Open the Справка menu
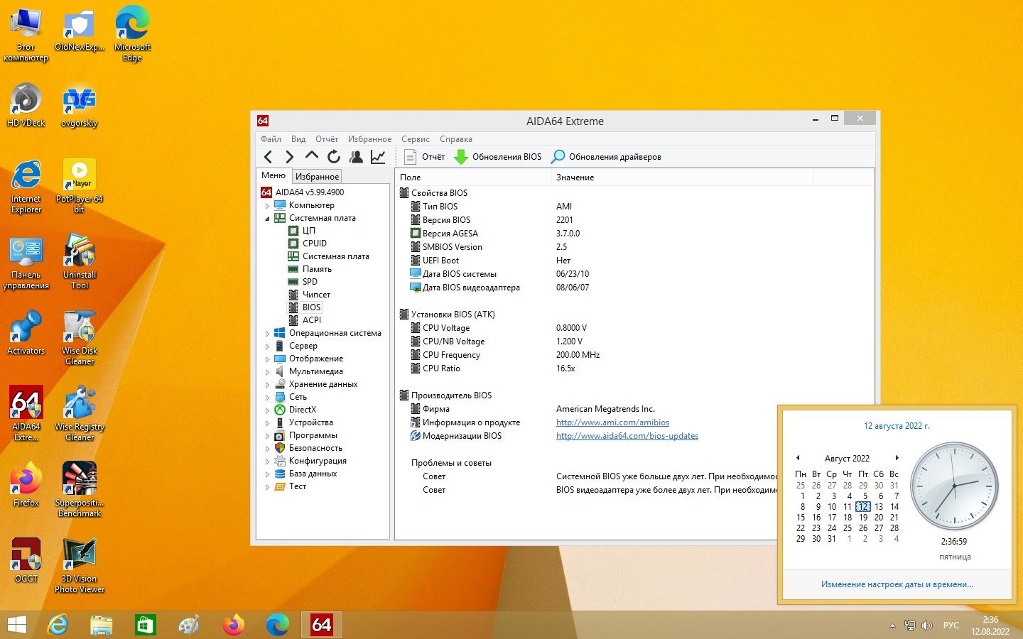 point(455,139)
